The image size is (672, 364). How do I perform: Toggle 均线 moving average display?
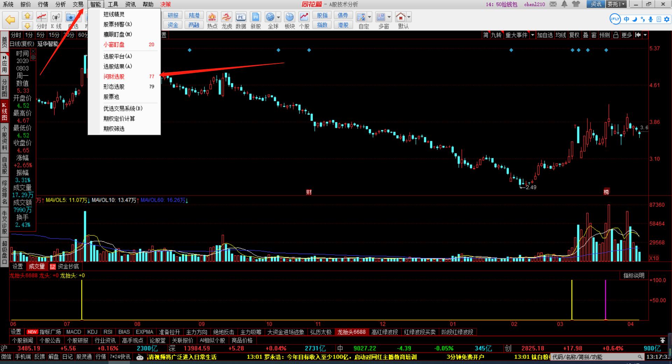pyautogui.click(x=561, y=35)
